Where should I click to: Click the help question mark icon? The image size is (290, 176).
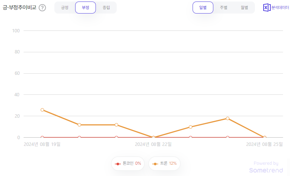[x=42, y=8]
